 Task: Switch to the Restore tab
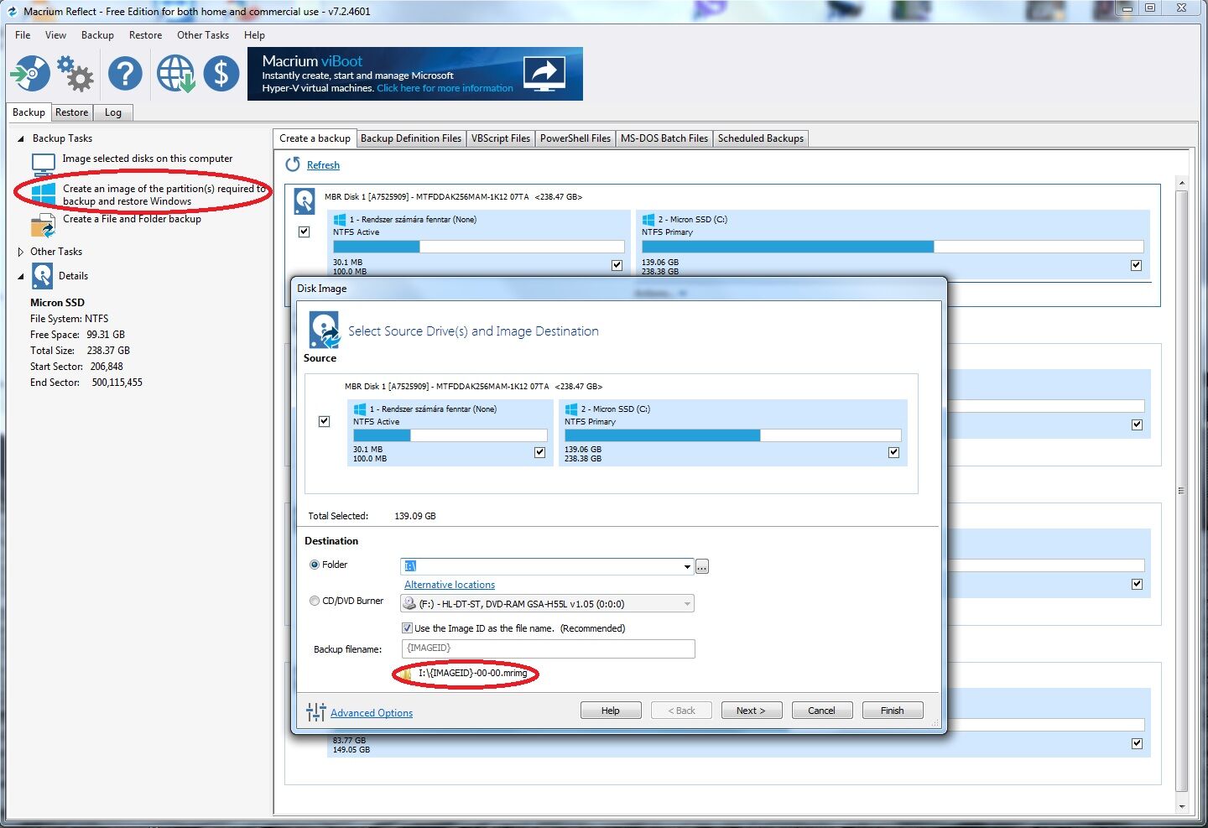click(71, 112)
